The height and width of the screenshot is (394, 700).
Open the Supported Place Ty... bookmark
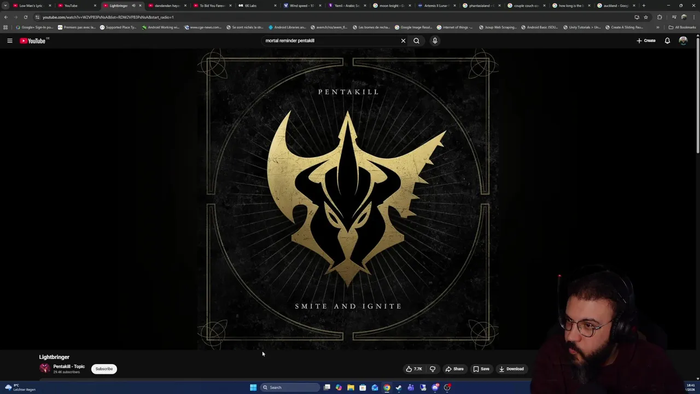point(118,27)
